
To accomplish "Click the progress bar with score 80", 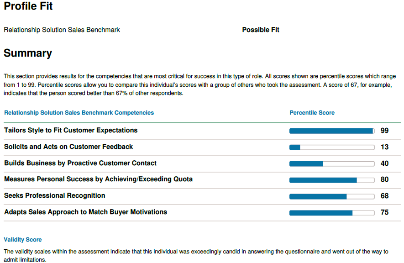I will (332, 180).
